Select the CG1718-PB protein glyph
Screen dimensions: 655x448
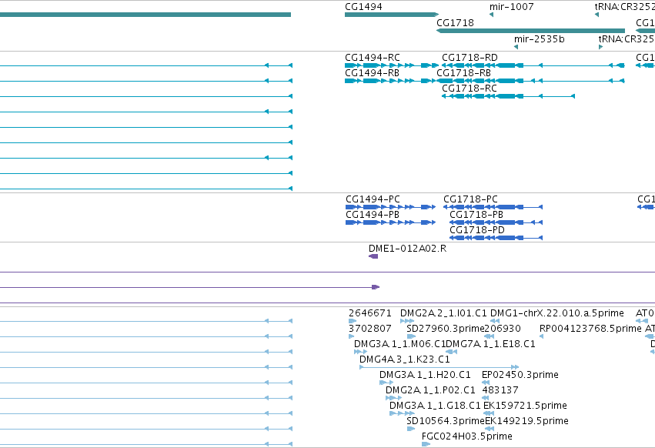496,222
